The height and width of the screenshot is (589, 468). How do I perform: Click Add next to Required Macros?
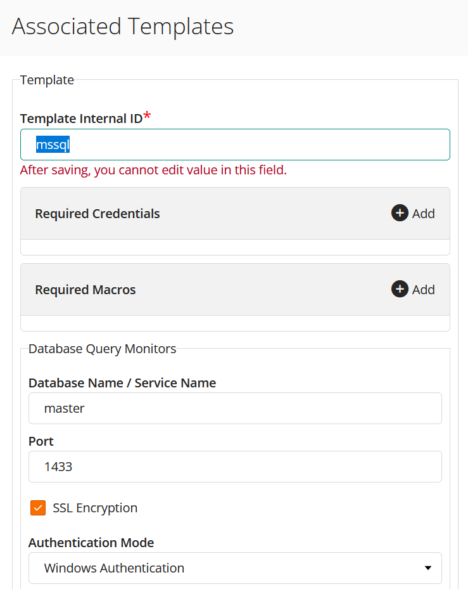(423, 289)
